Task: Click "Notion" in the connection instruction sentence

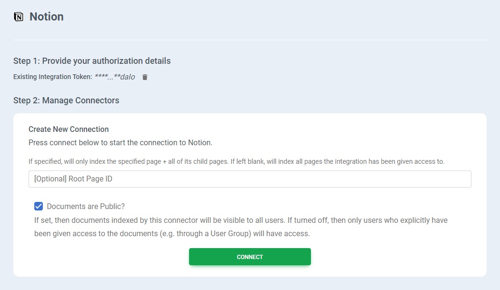Action: pyautogui.click(x=200, y=142)
